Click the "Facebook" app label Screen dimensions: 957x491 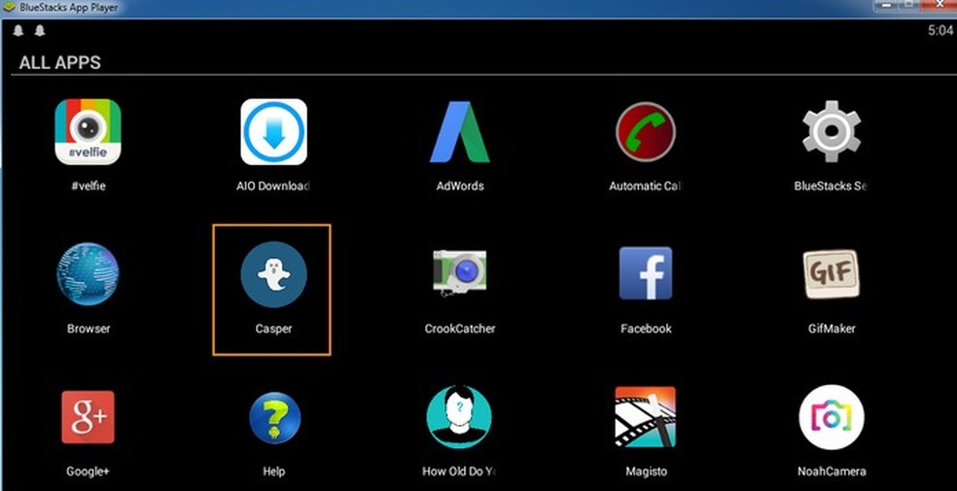click(x=646, y=329)
